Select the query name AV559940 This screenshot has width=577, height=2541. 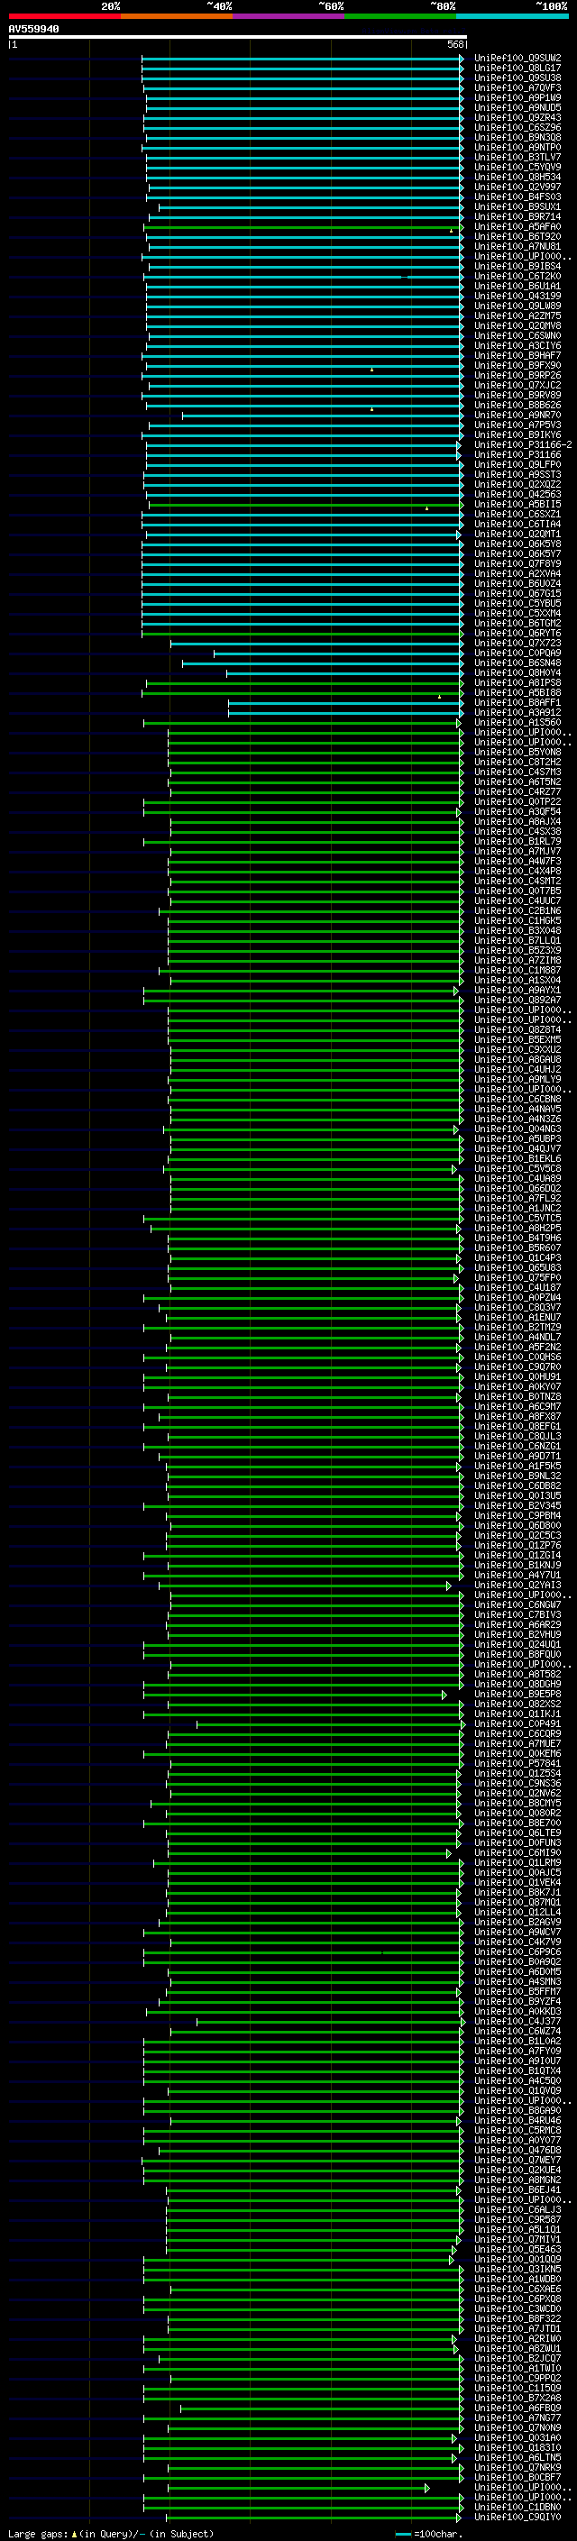(33, 29)
